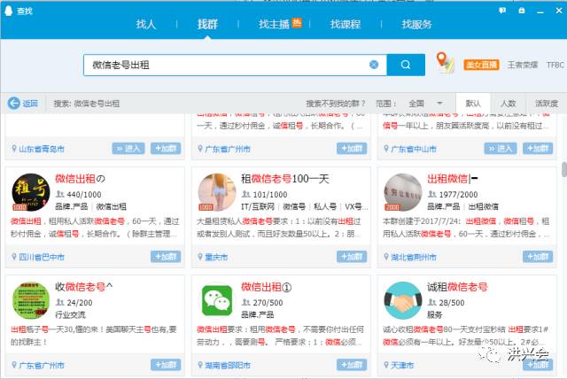Join the 微信出租① group via 加群

[x=352, y=365]
